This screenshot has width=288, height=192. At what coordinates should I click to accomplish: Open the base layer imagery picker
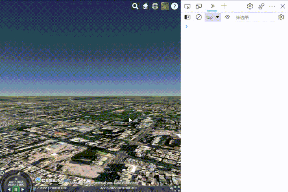[x=165, y=6]
